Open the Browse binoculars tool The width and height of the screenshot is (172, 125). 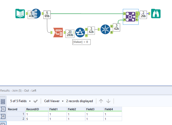coord(156,13)
